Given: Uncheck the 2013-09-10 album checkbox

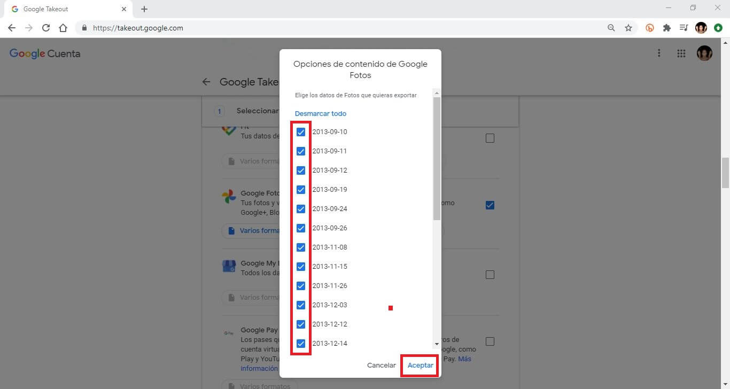Looking at the screenshot, I should pos(301,132).
